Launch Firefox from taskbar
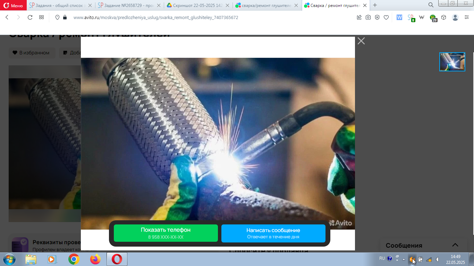The height and width of the screenshot is (266, 474). coord(95,259)
